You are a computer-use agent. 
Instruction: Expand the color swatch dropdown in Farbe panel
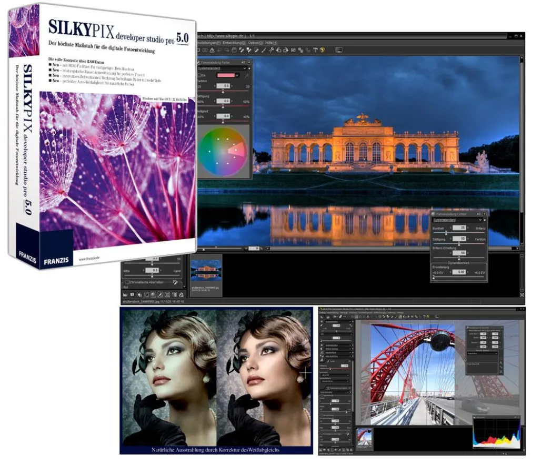point(237,75)
